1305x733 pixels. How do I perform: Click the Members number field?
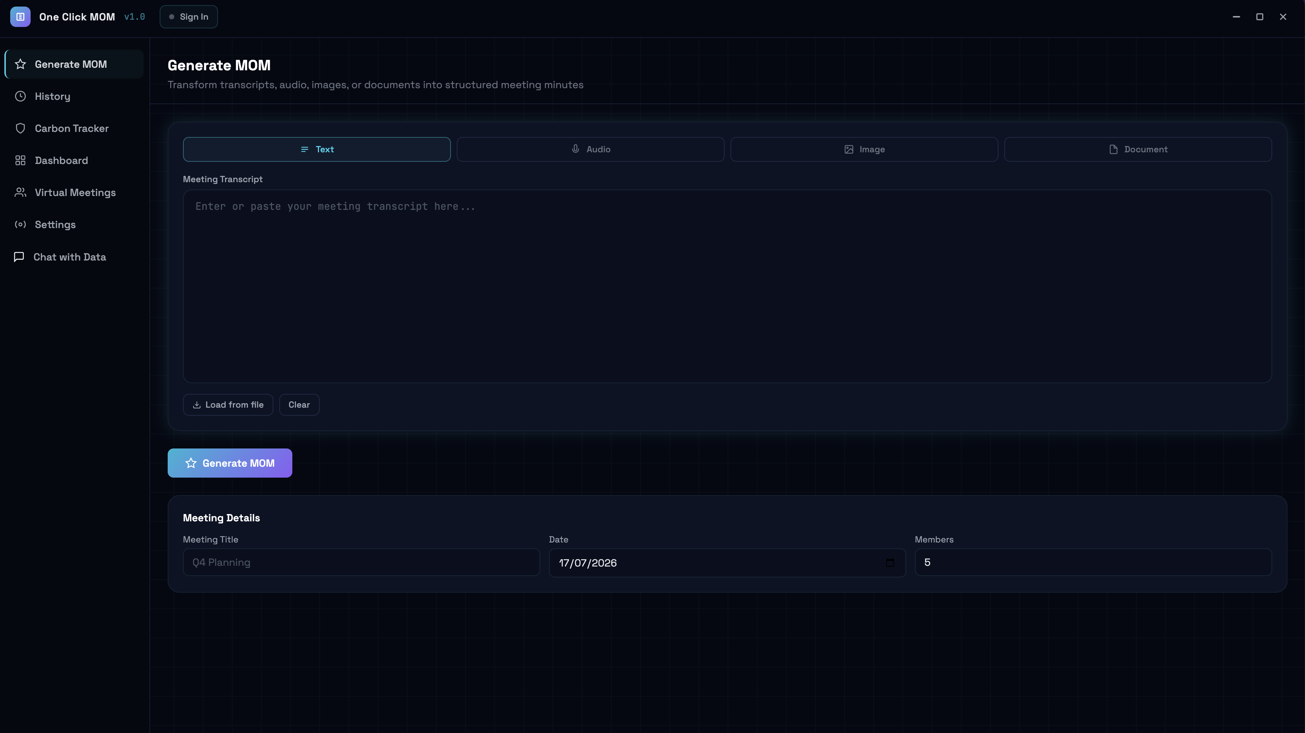1093,562
